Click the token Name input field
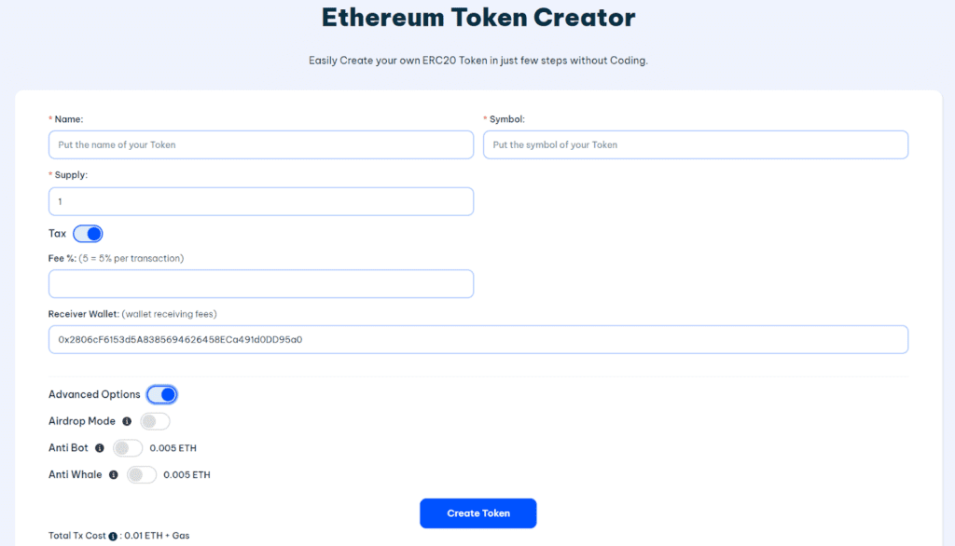 click(x=261, y=144)
